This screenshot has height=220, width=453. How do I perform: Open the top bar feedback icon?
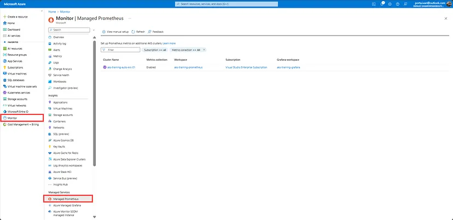405,4
